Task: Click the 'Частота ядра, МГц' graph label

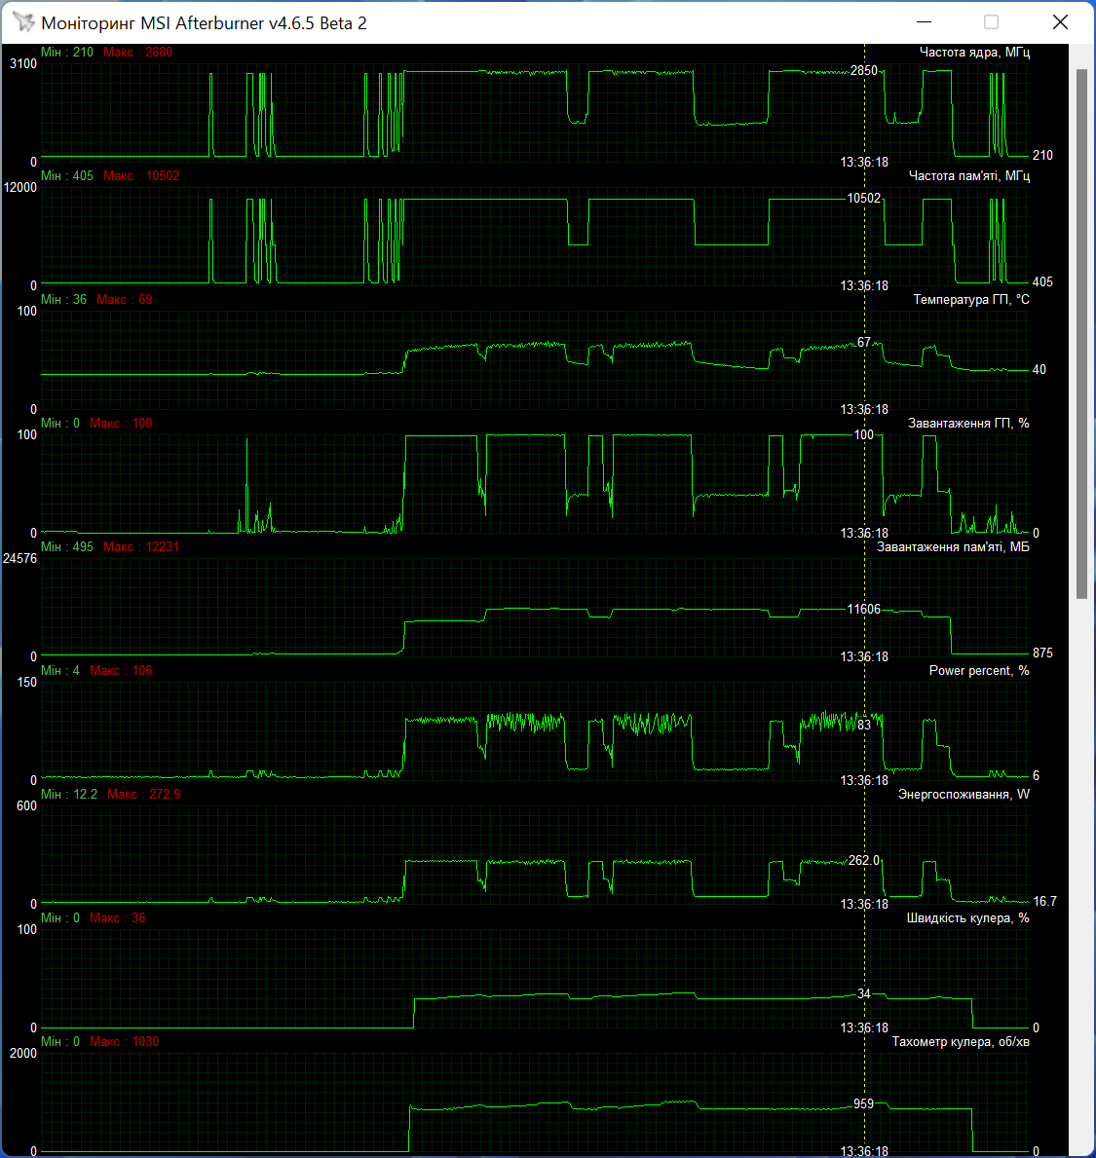Action: [x=974, y=53]
